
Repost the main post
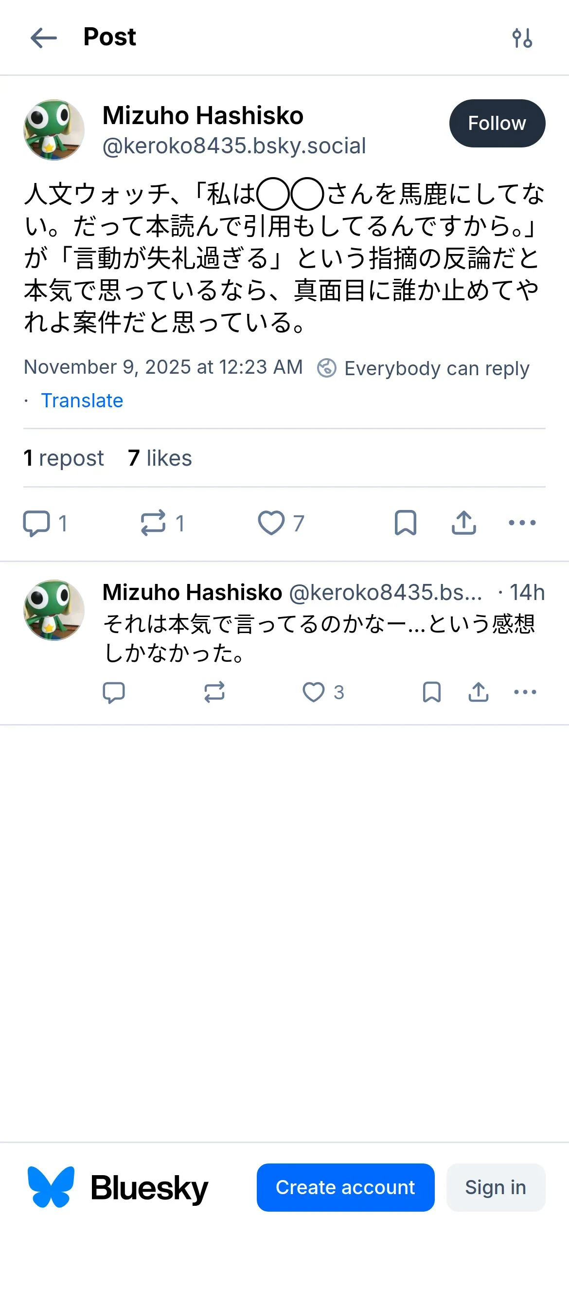point(153,523)
